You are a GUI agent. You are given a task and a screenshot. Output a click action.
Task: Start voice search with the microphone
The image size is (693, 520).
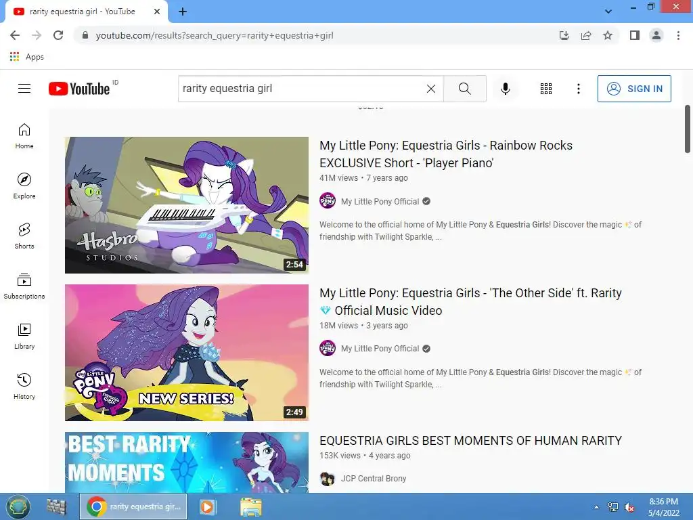(505, 89)
